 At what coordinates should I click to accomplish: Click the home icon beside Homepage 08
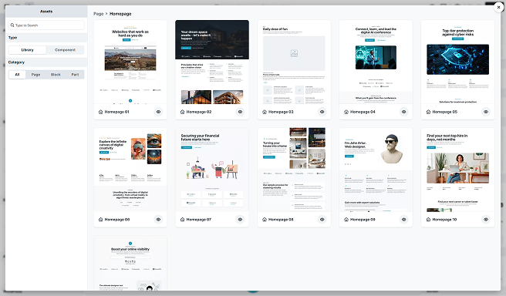pos(265,220)
